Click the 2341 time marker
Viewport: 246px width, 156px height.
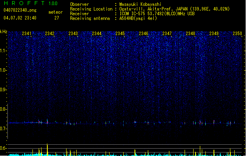tap(27, 34)
